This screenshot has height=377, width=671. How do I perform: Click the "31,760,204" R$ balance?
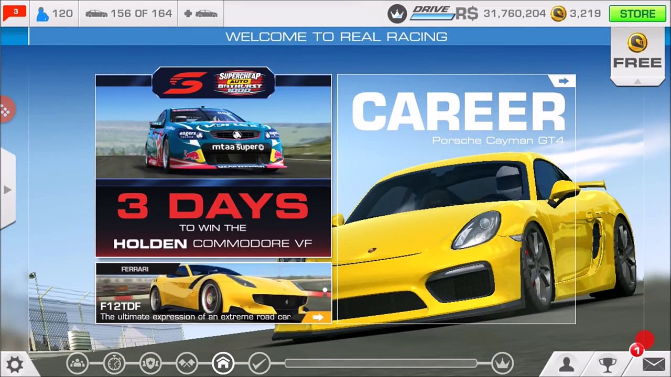point(514,14)
